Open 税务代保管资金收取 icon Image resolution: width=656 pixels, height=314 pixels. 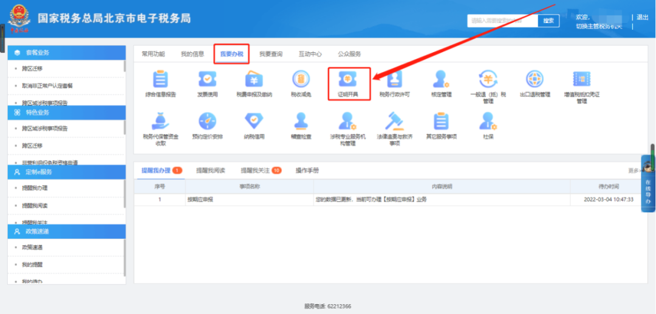(x=160, y=121)
